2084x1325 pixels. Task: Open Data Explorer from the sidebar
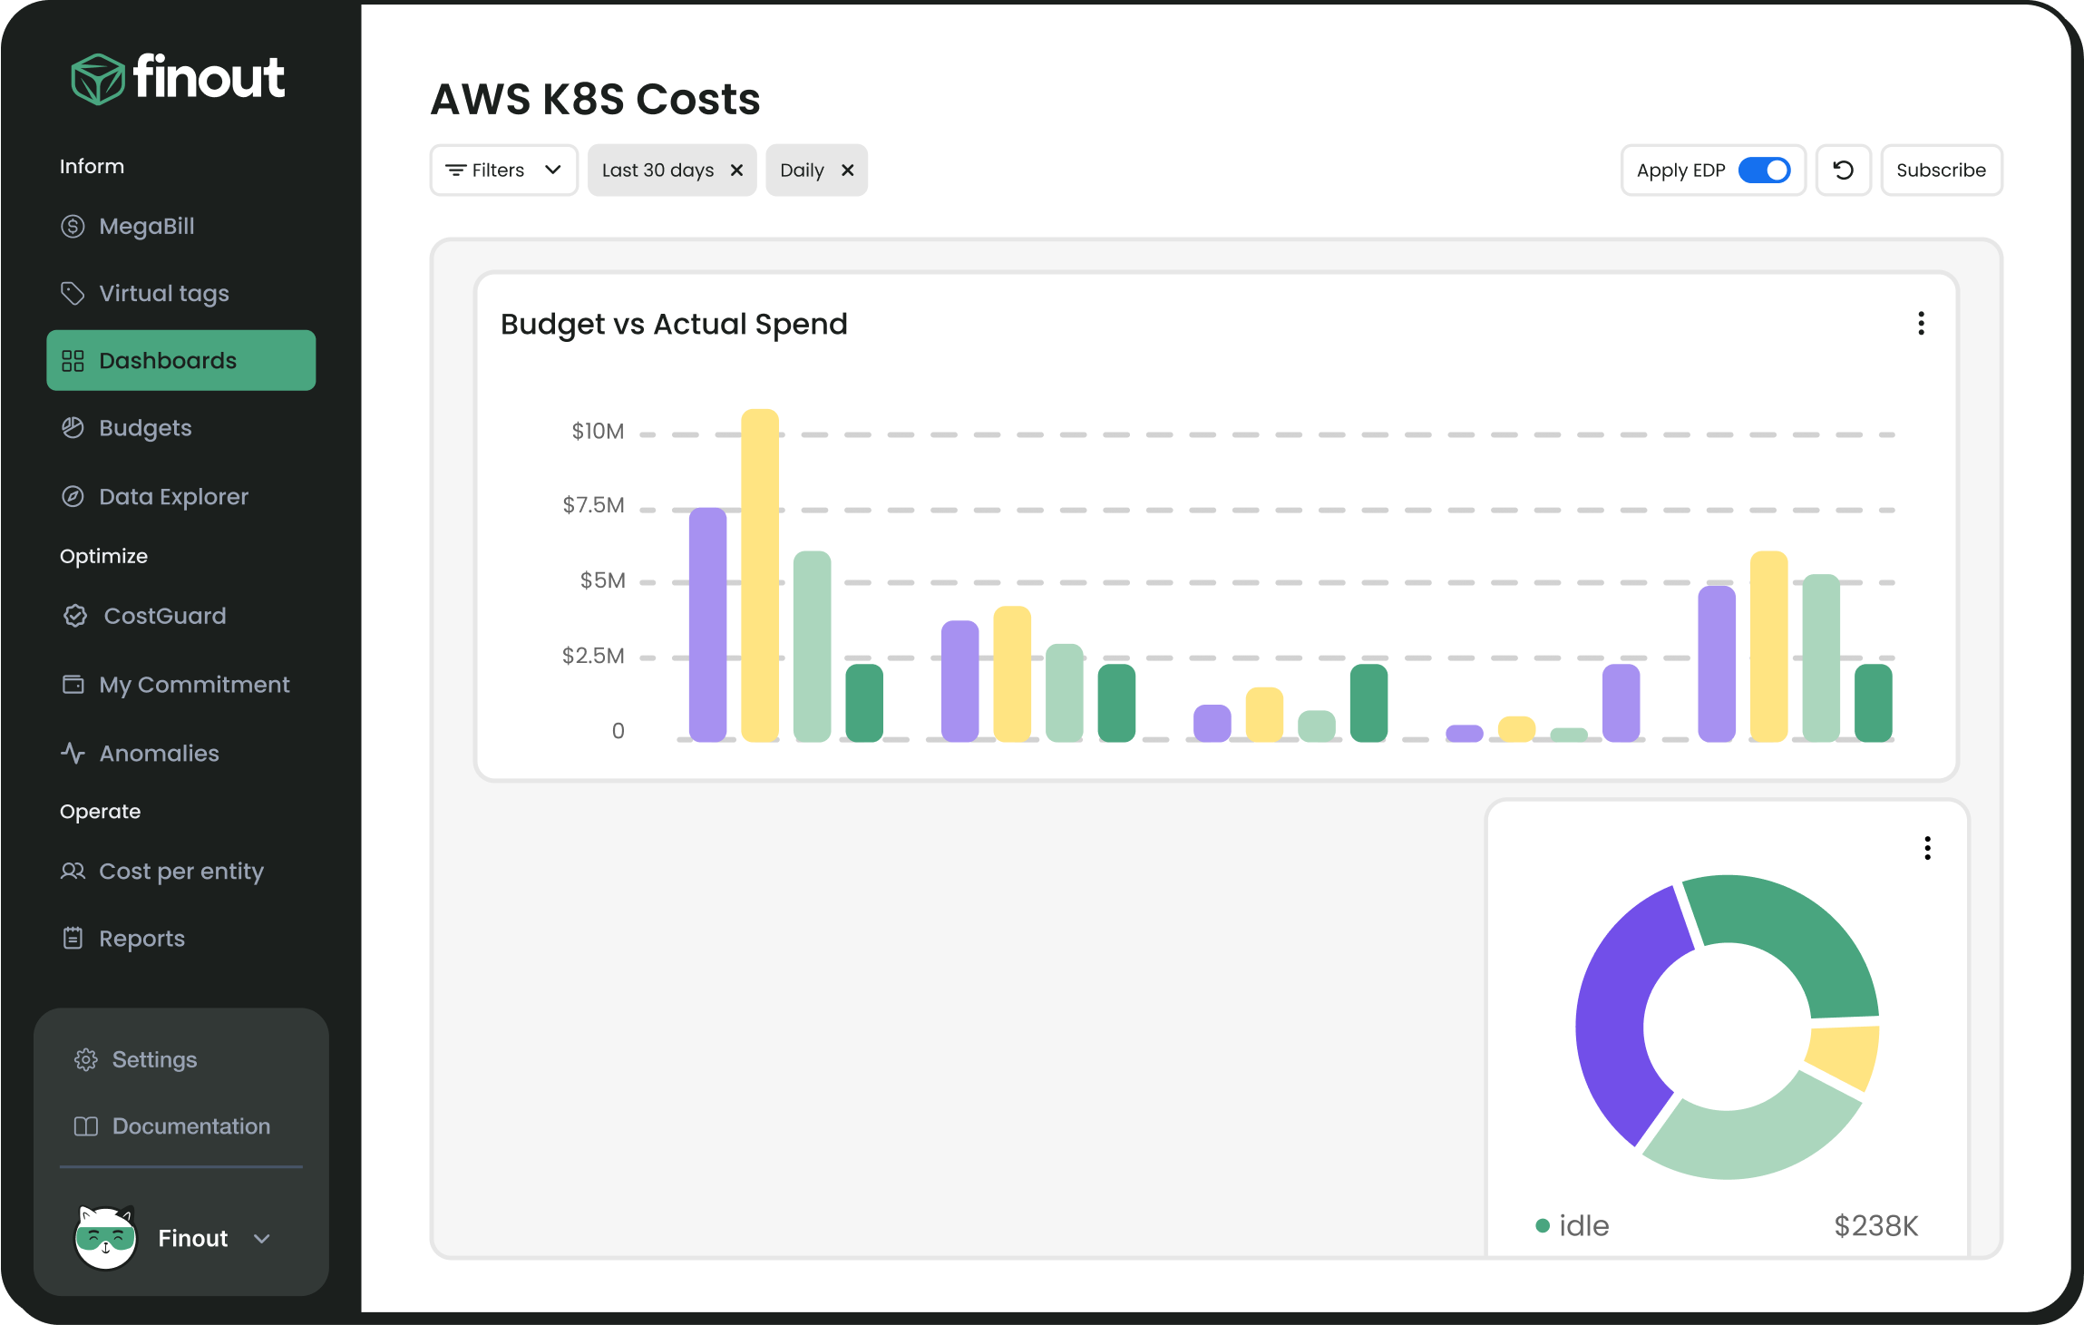click(172, 496)
